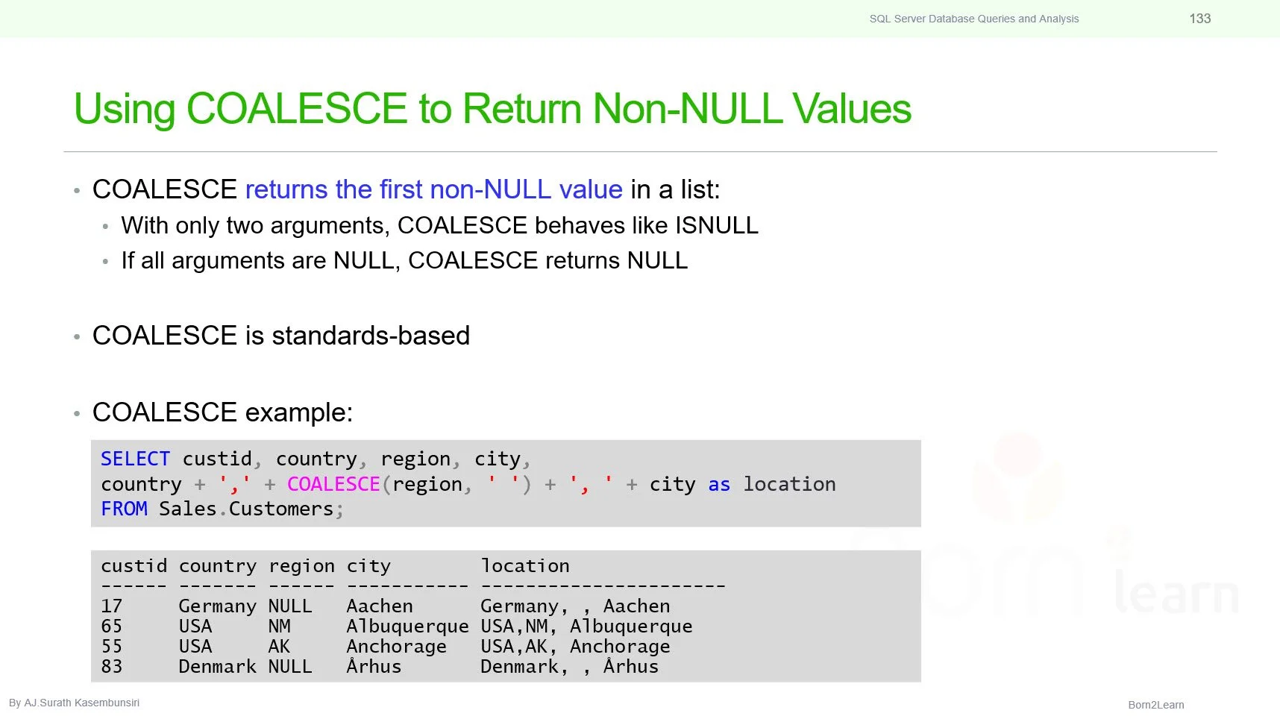Click the slide title "Using COALESCE to Return Non-NULL Values"
The width and height of the screenshot is (1280, 719).
pos(492,109)
